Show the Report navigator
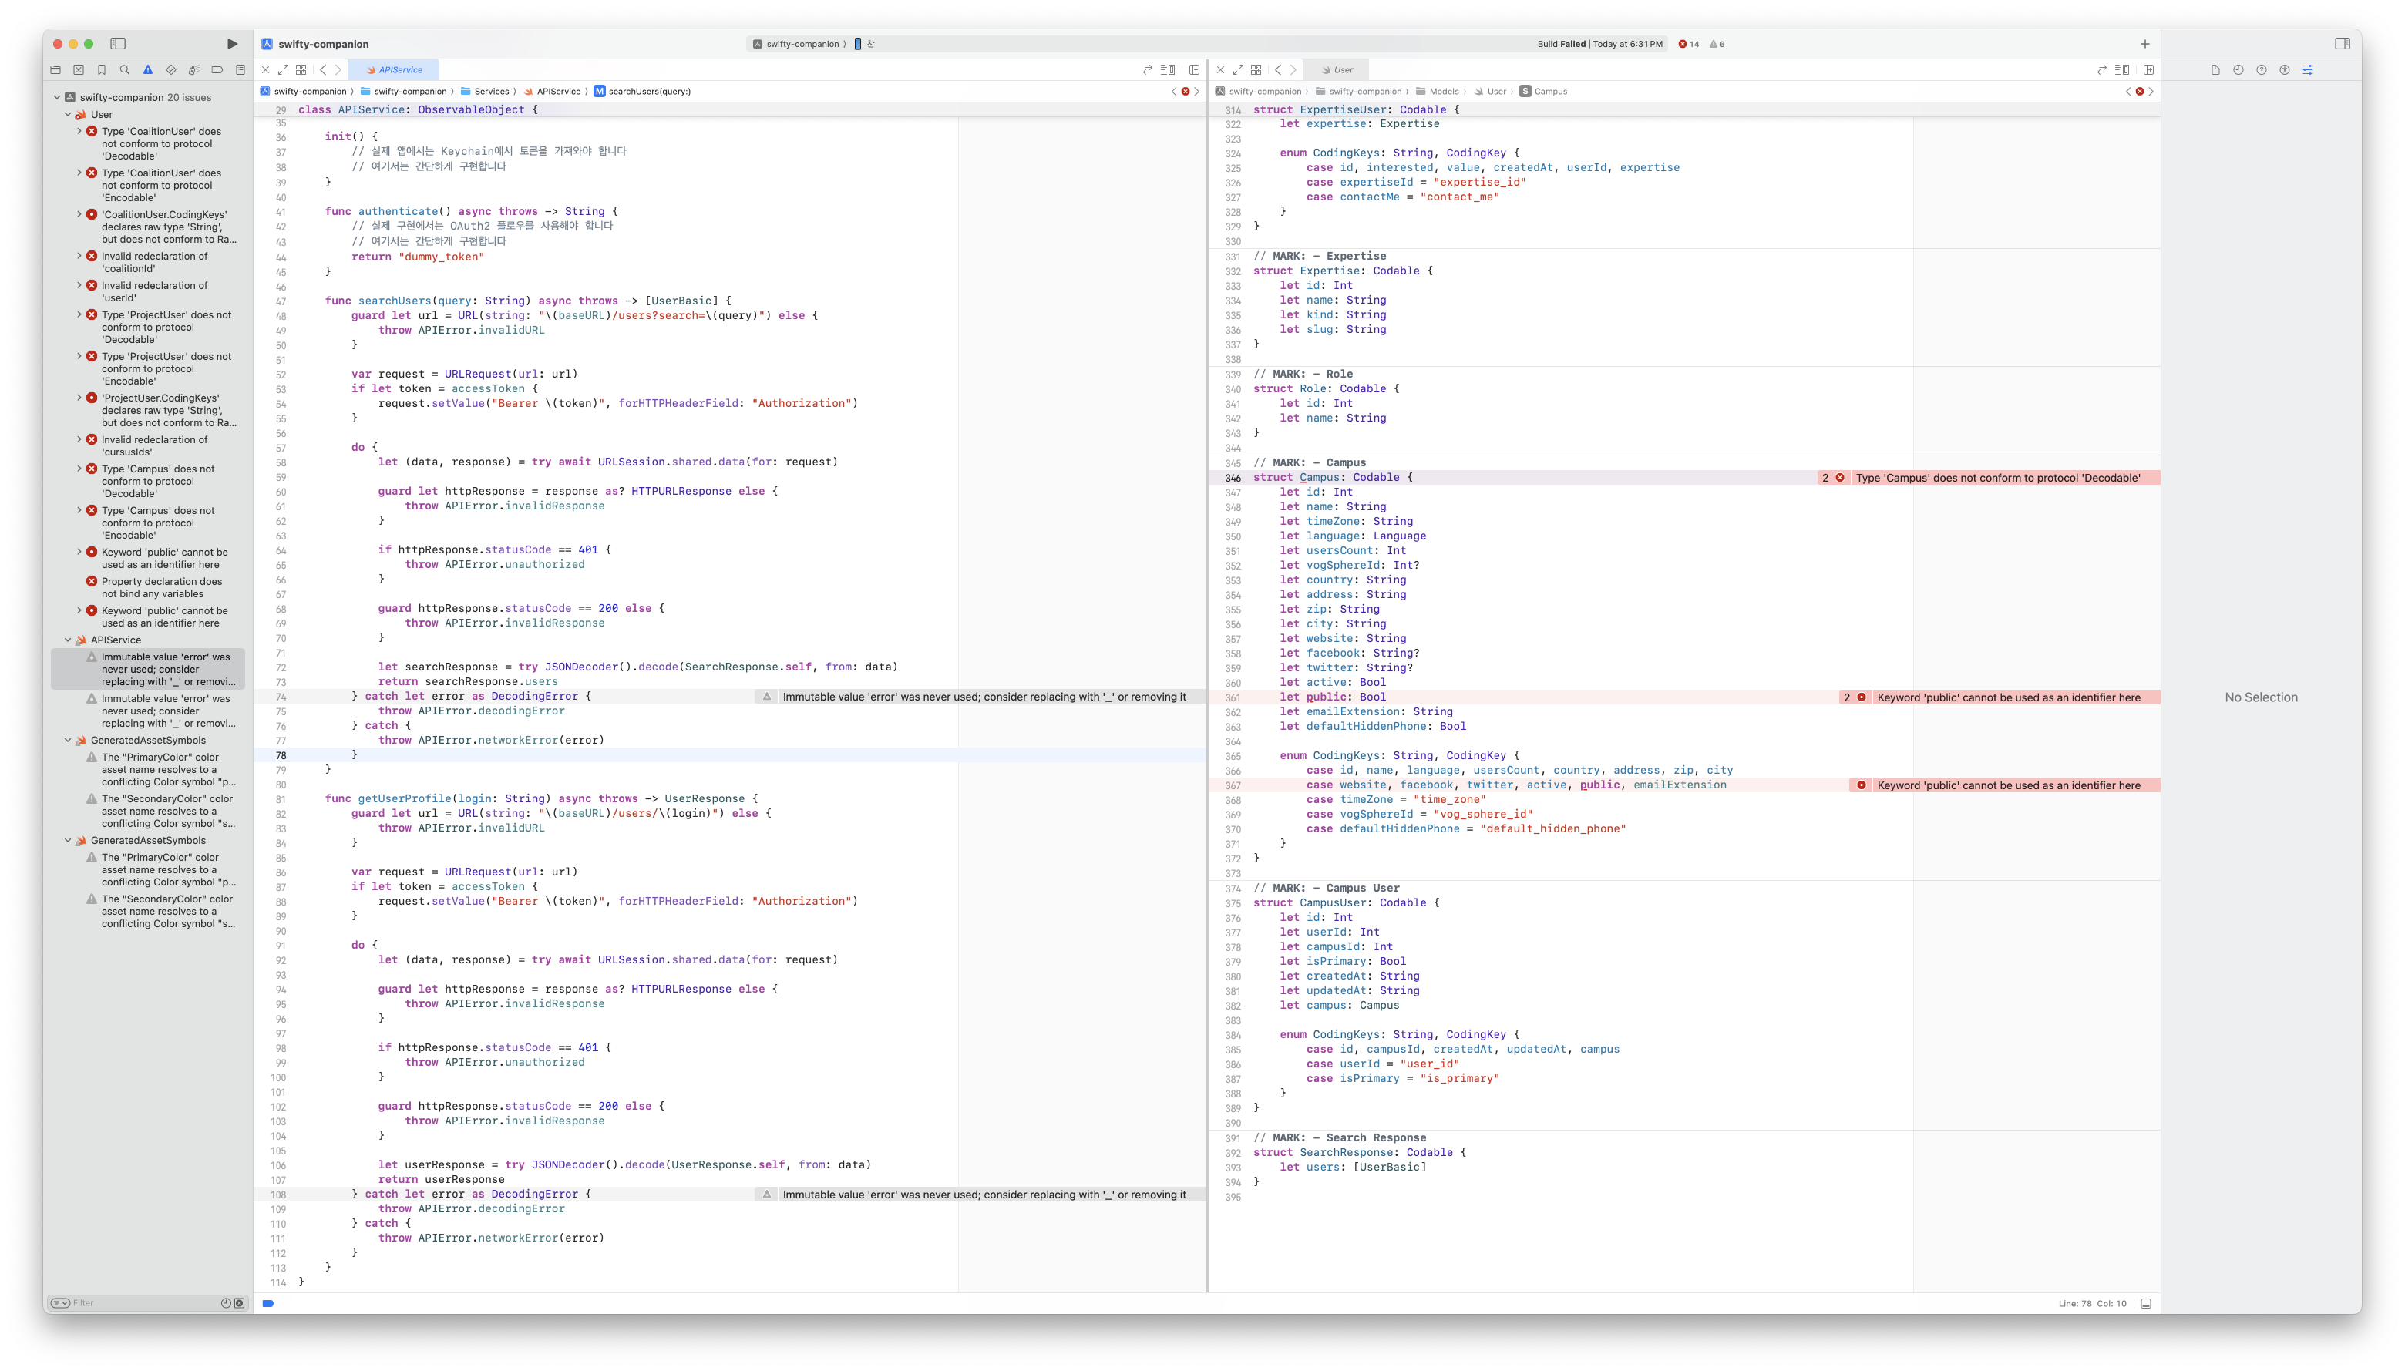Image resolution: width=2405 pixels, height=1371 pixels. (x=240, y=69)
